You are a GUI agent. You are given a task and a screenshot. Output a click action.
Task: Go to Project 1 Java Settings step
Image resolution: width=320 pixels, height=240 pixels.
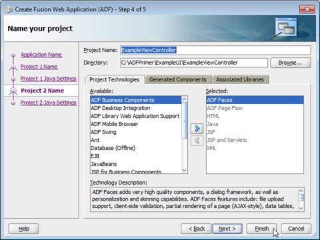(49, 79)
